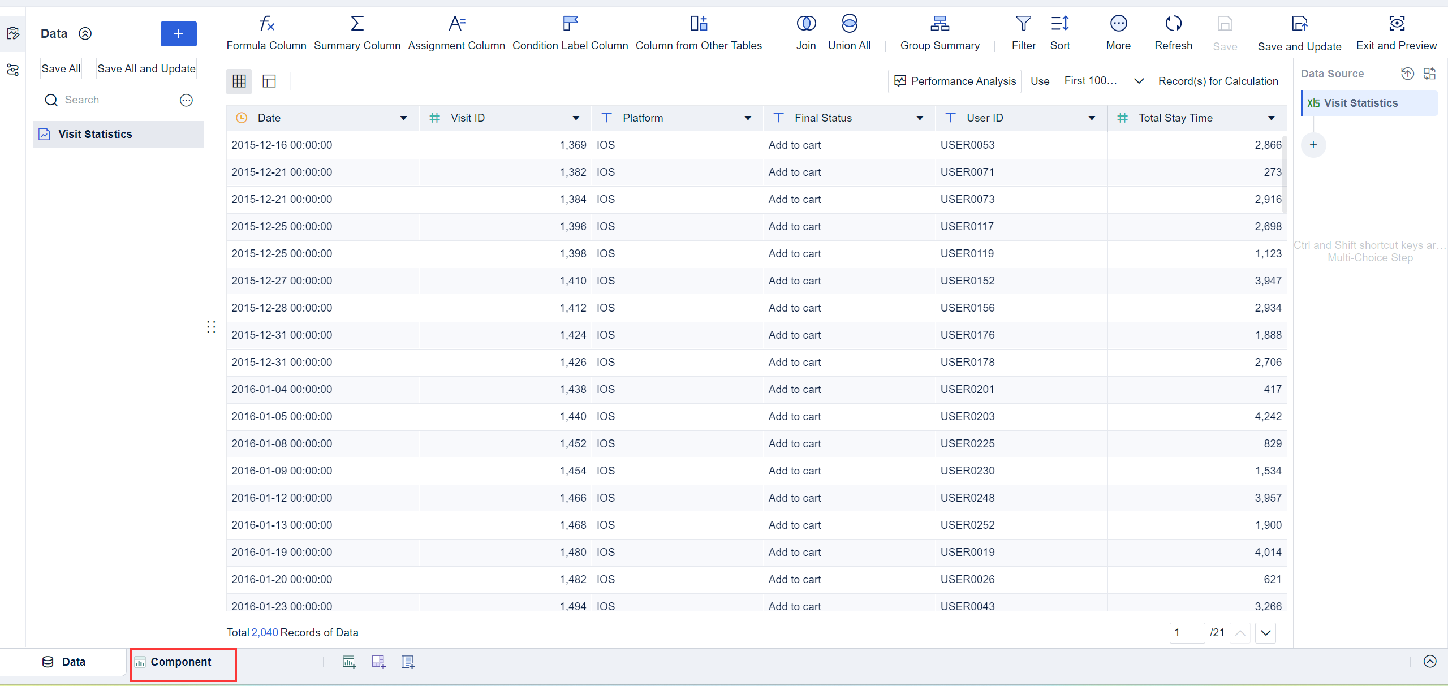Viewport: 1448px width, 686px height.
Task: Click the Platform text type icon
Action: pos(606,118)
